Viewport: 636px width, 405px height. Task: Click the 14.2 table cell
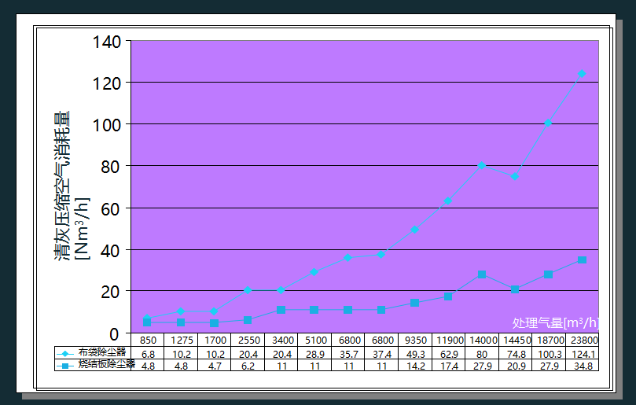415,366
